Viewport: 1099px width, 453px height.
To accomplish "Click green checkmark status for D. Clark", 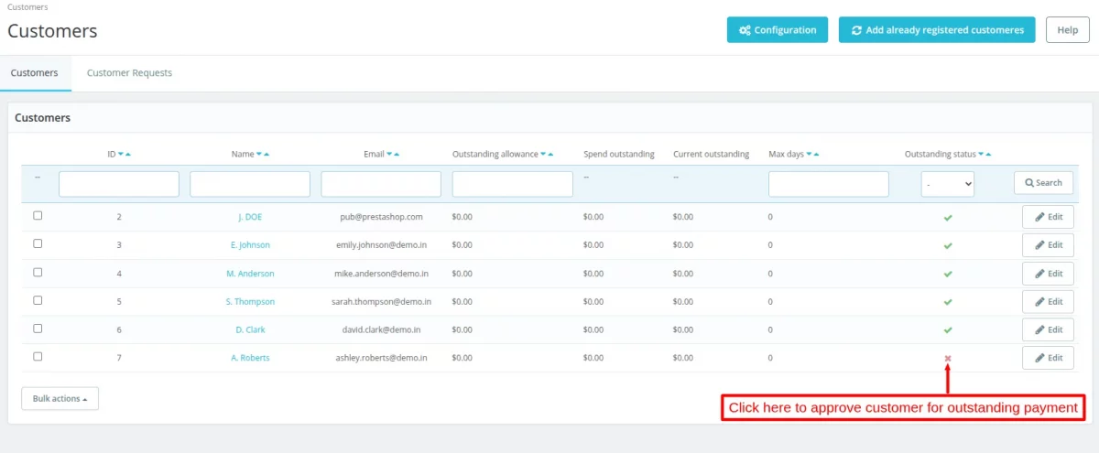I will 948,329.
